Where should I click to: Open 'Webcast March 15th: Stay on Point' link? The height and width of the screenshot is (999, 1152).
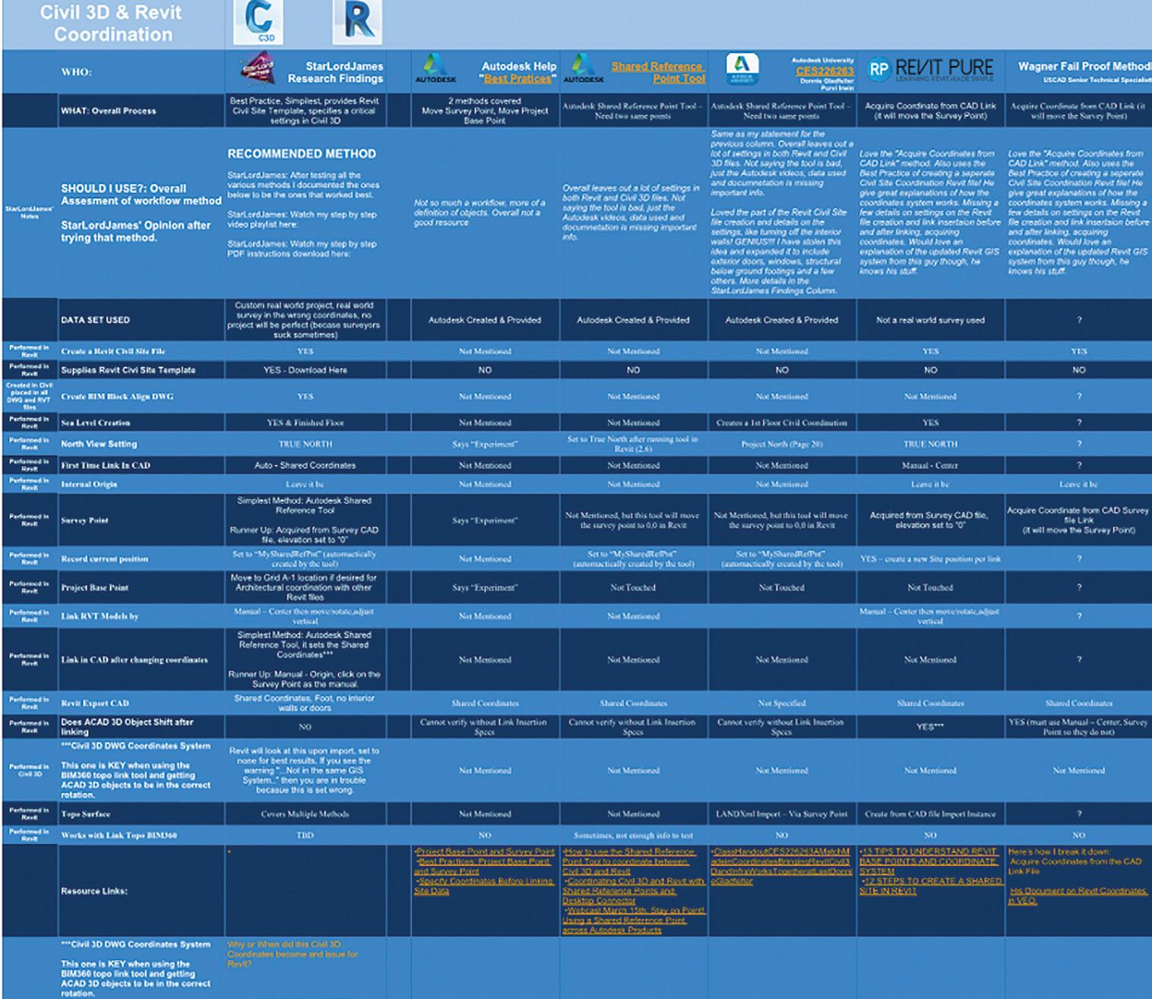[x=634, y=920]
